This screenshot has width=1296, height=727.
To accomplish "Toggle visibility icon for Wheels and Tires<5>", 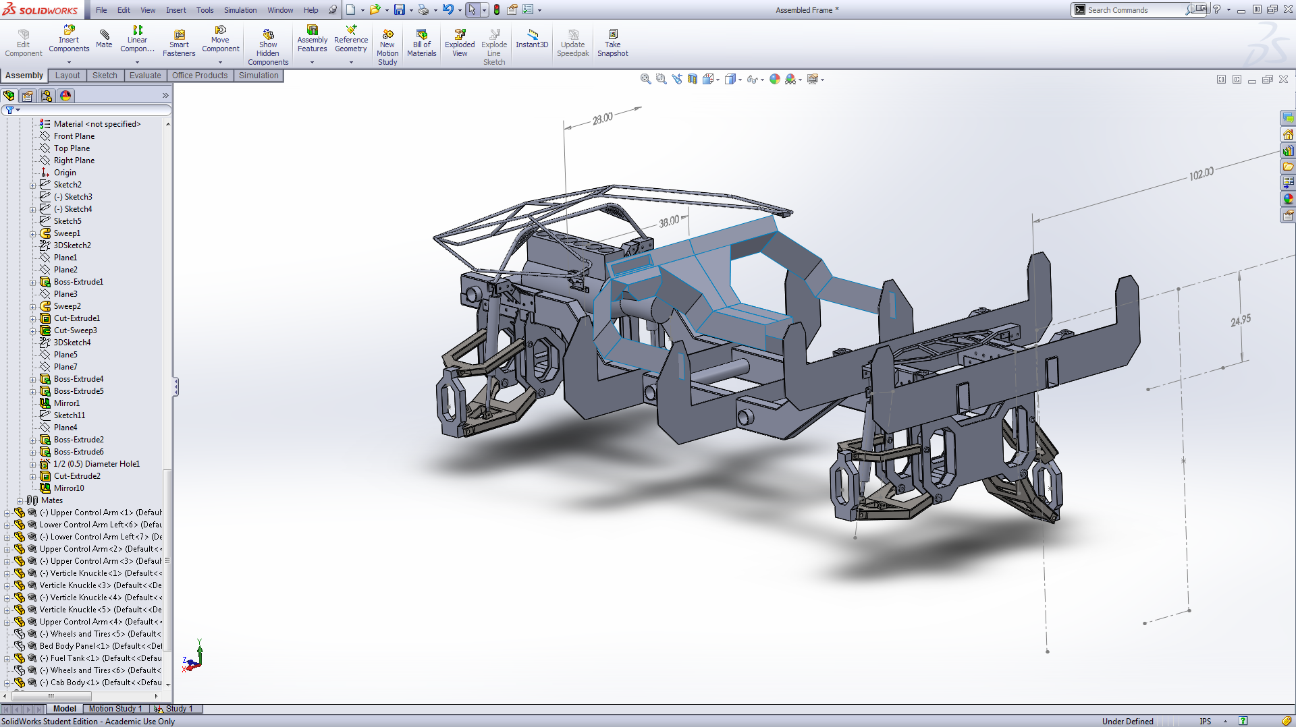I will [x=32, y=633].
